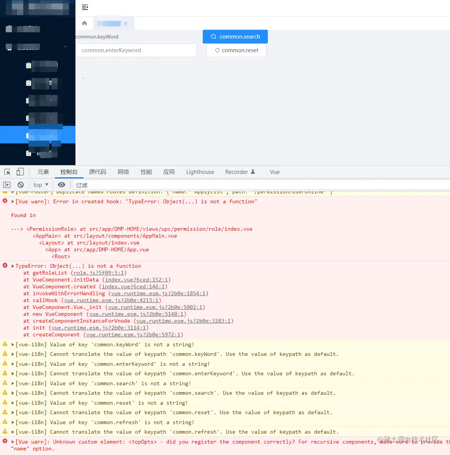Screen dimensions: 450x455
Task: Open the Vue DevTools tab
Action: pos(275,172)
